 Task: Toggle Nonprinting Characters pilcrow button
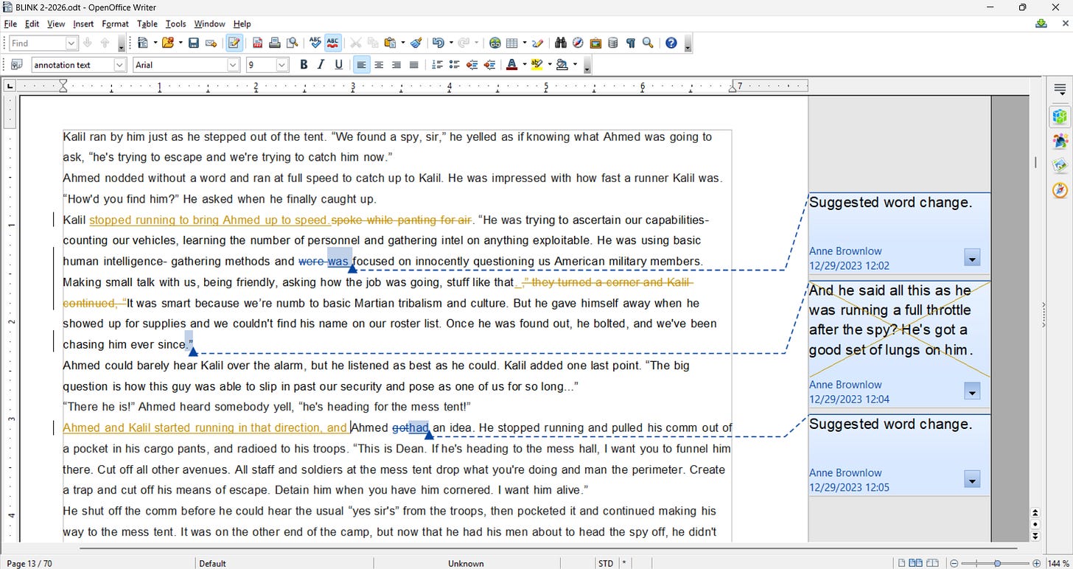pyautogui.click(x=630, y=43)
